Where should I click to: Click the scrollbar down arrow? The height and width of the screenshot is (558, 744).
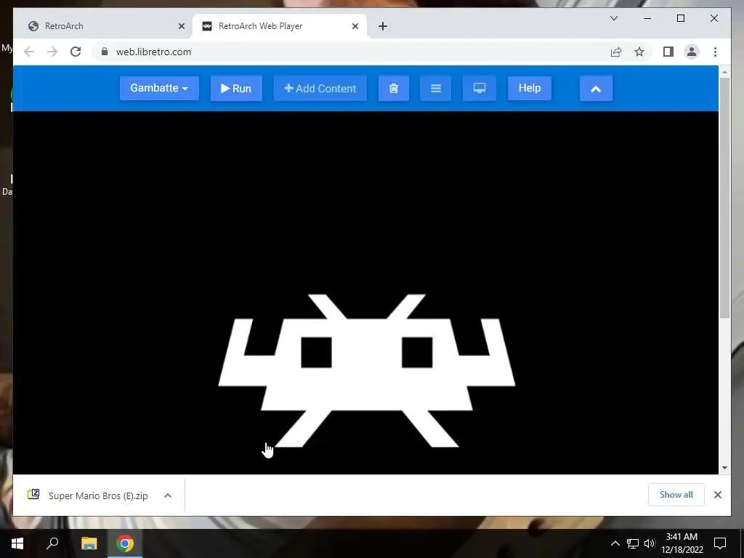coord(724,468)
